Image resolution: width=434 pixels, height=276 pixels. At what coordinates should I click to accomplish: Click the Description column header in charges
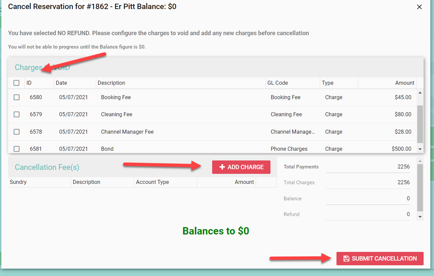coord(111,83)
